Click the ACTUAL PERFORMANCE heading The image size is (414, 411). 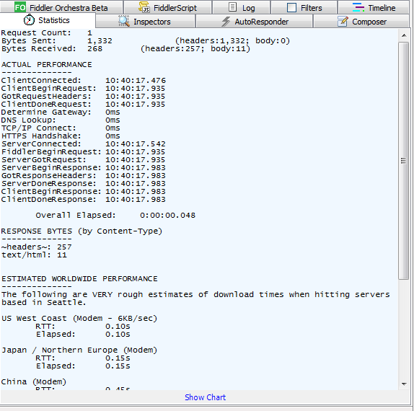pyautogui.click(x=46, y=65)
